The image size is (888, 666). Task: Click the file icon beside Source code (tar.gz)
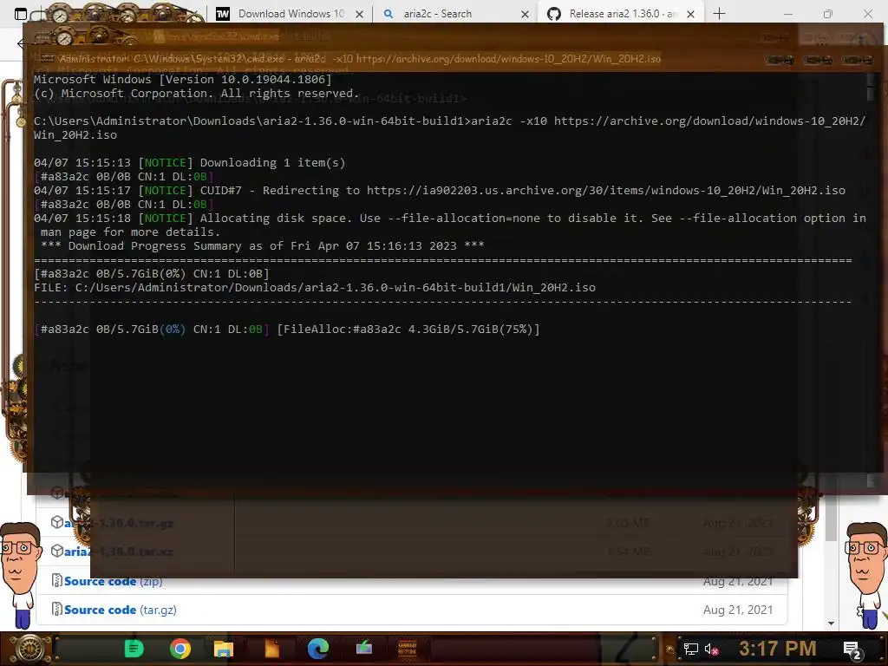56,609
